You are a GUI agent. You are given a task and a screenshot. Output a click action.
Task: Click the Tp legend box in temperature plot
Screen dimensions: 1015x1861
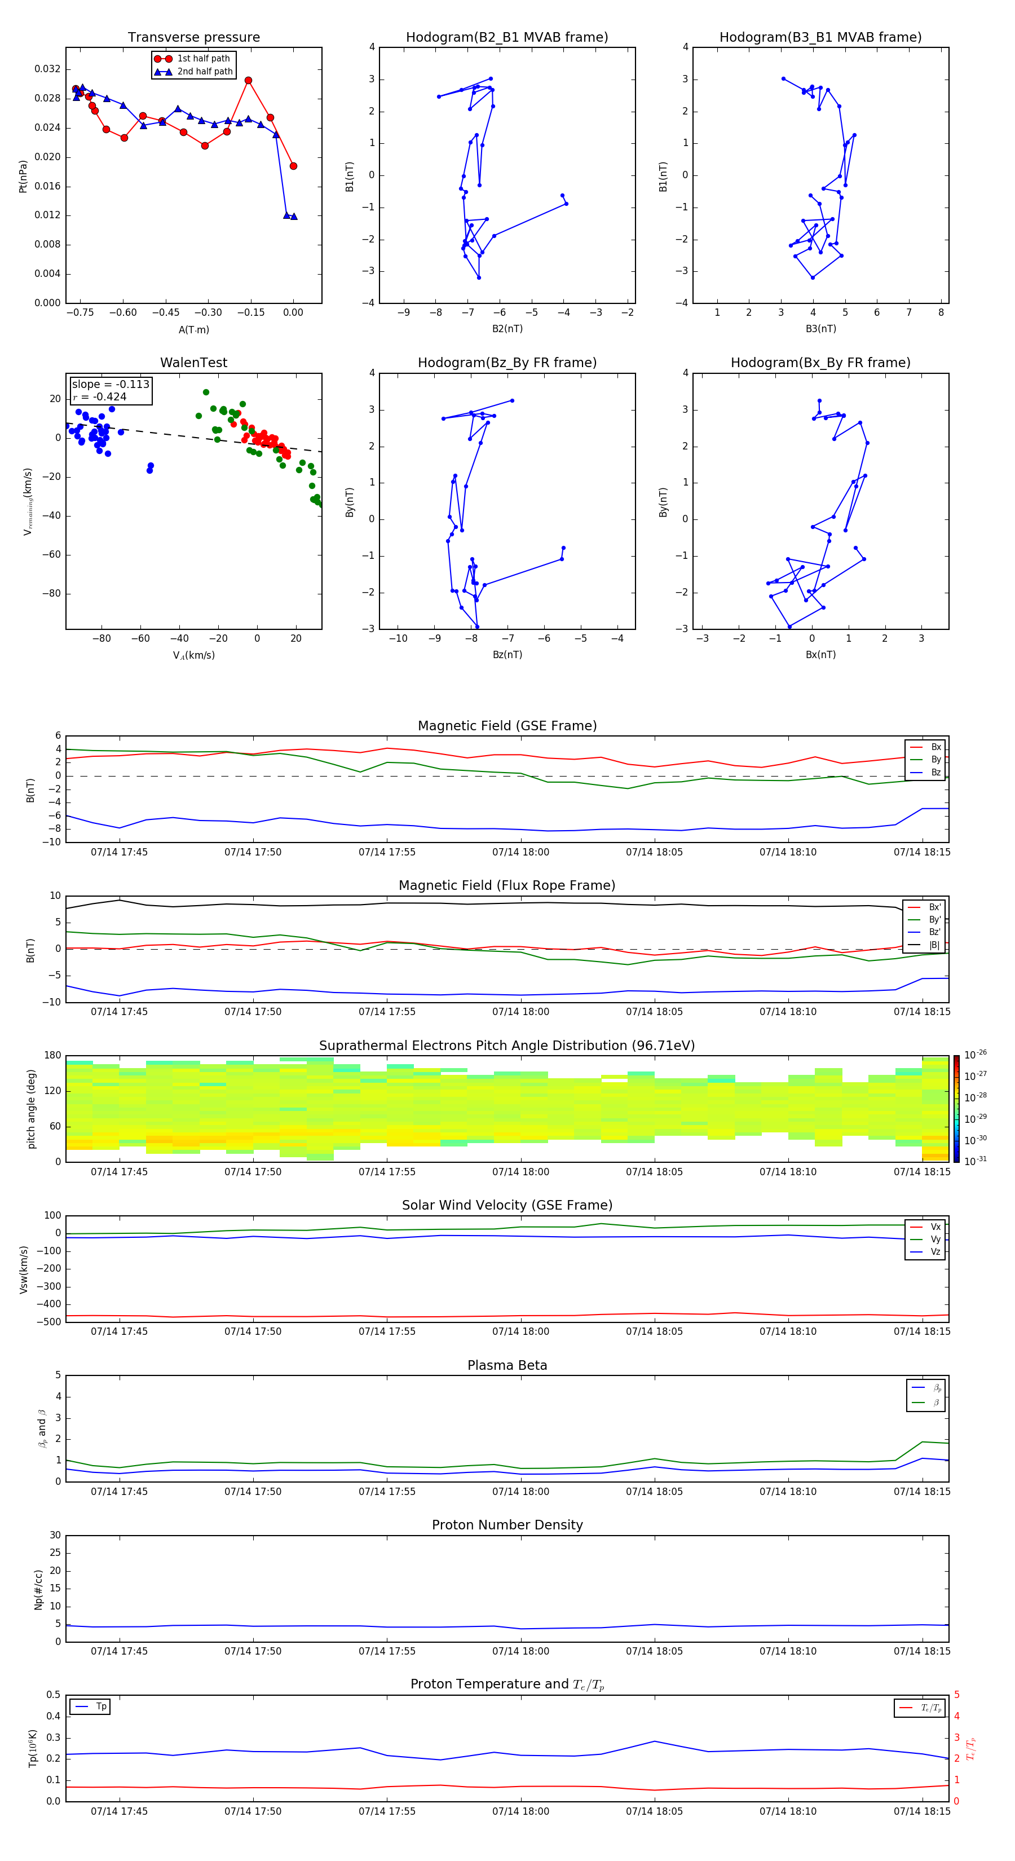[90, 1706]
